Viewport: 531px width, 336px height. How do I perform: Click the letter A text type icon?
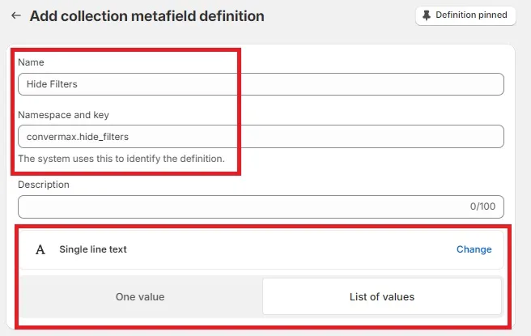coord(40,249)
